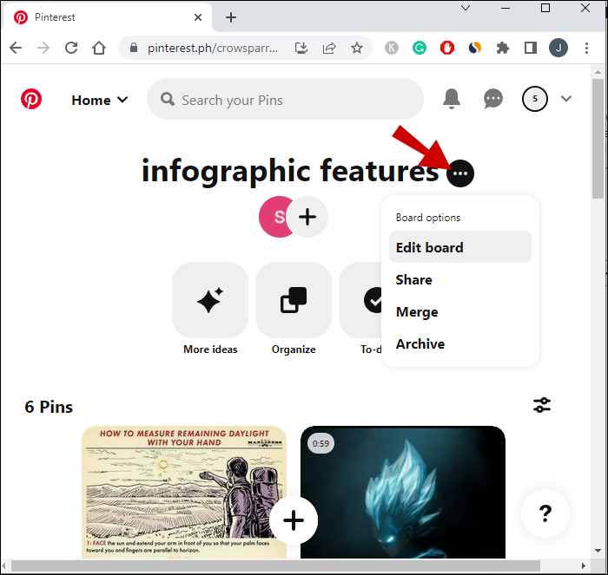Click the Search your Pins field
The height and width of the screenshot is (575, 608).
click(x=285, y=99)
